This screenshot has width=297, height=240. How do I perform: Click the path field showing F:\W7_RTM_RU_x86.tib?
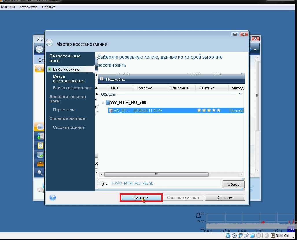click(166, 184)
